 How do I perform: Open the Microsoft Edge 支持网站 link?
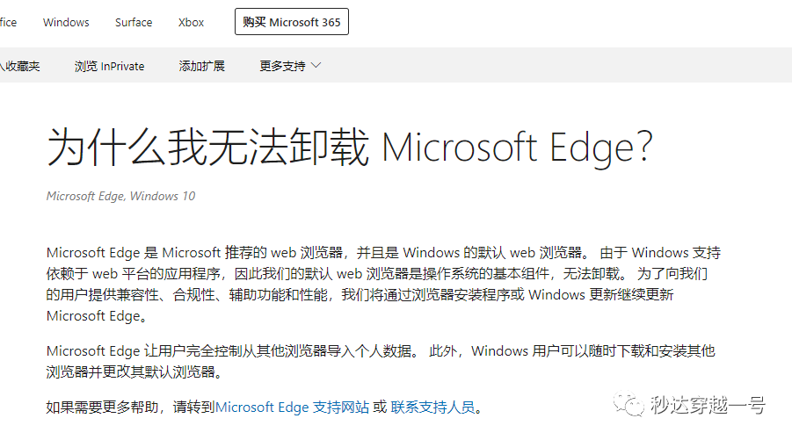tap(292, 407)
